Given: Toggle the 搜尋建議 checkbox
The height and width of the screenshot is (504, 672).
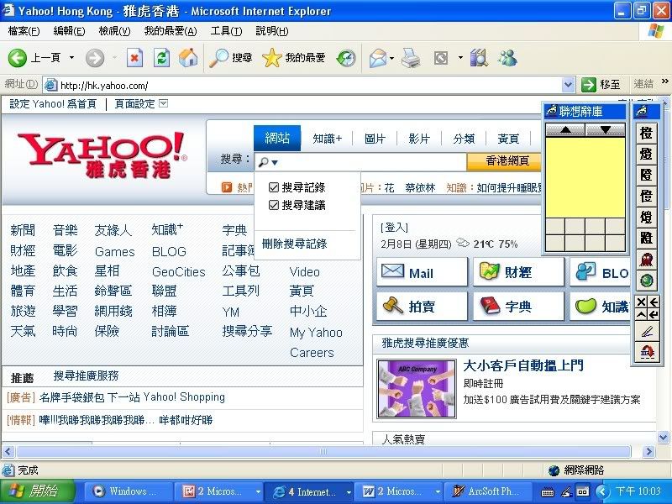Looking at the screenshot, I should [274, 205].
